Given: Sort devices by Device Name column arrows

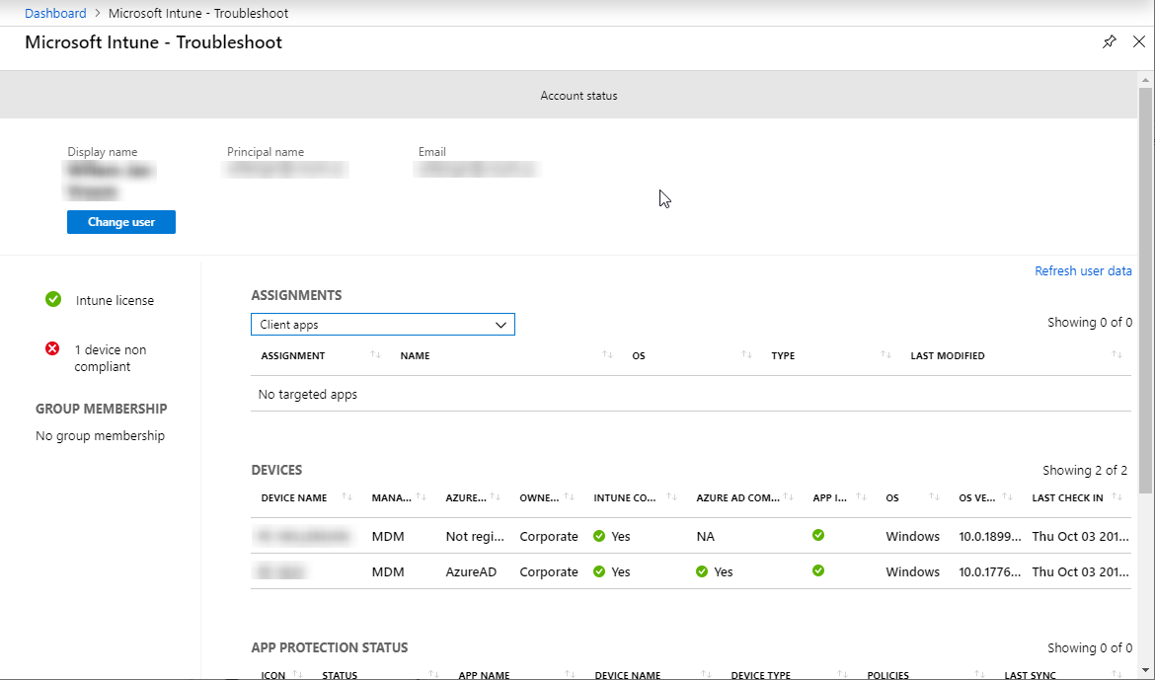Looking at the screenshot, I should tap(346, 497).
